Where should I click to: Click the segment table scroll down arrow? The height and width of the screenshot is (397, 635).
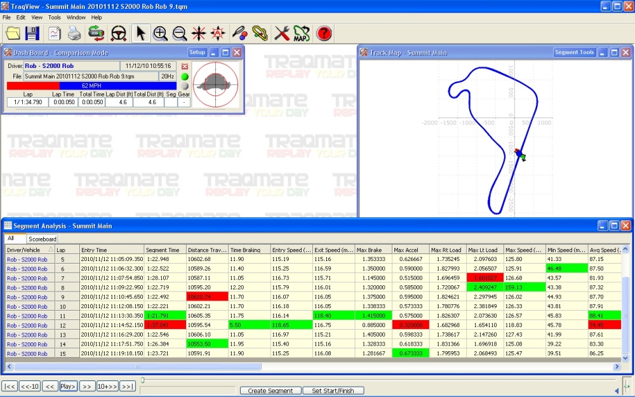[x=625, y=358]
